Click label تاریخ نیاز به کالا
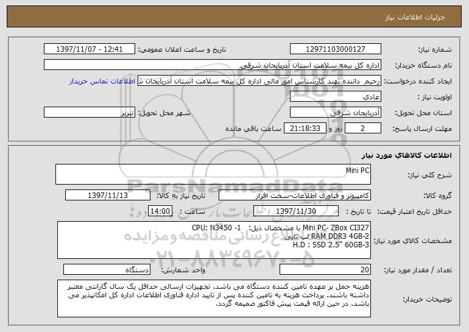The height and width of the screenshot is (332, 469). 181,196
